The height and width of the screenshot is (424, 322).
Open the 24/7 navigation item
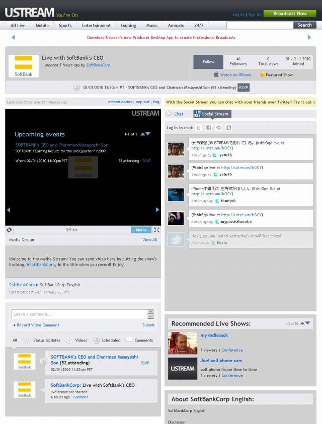point(199,25)
